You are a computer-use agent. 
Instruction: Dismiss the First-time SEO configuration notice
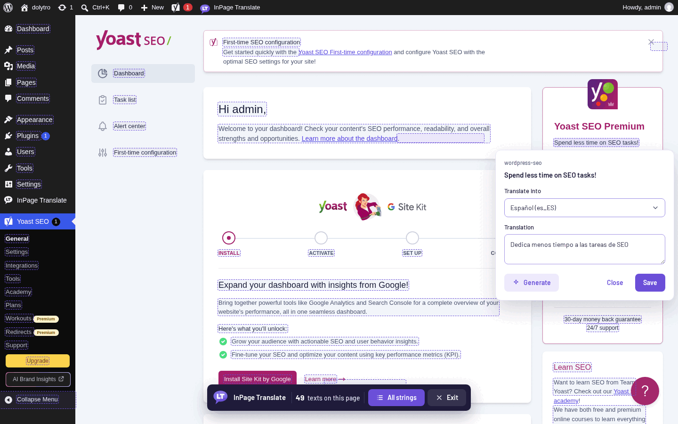click(651, 42)
